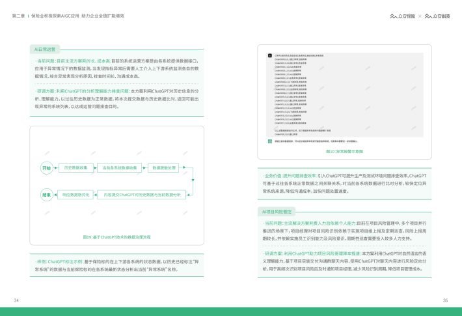Click page number 35
The height and width of the screenshot is (316, 462).
click(445, 300)
